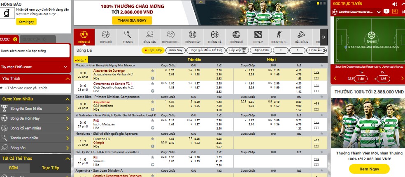This screenshot has height=177, width=405.
Task: Expand Tùy chọn Phiếu cược options
Action: click(65, 66)
